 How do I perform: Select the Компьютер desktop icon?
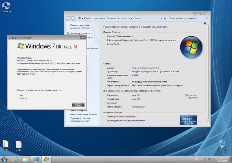point(6,7)
